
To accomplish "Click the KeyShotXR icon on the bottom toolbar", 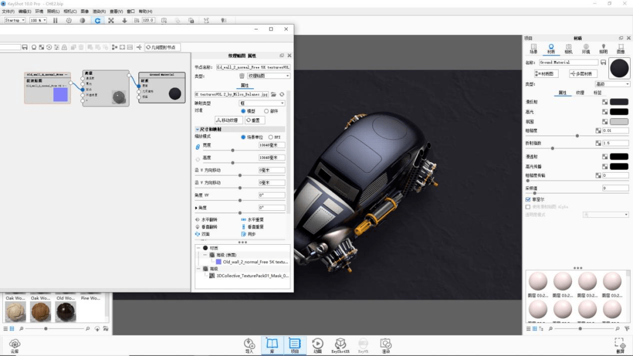I will tap(341, 344).
